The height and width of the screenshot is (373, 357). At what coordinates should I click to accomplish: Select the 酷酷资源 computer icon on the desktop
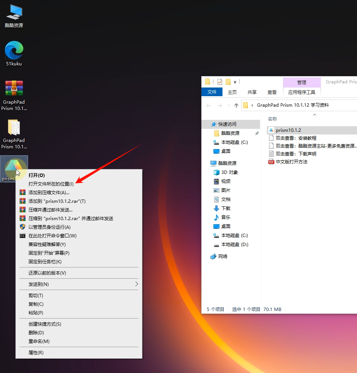pos(14,16)
